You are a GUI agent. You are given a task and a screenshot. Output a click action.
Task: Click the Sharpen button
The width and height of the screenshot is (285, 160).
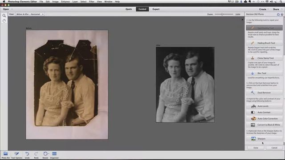[264, 139]
